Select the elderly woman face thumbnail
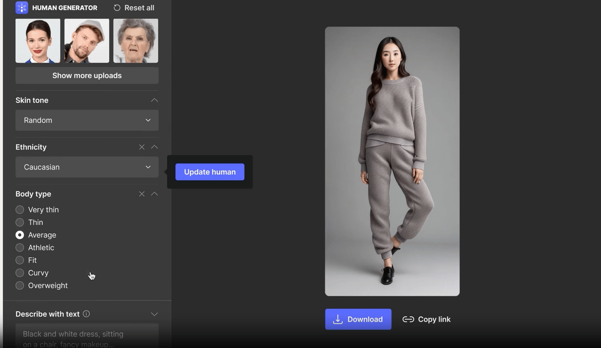601x348 pixels. point(136,40)
